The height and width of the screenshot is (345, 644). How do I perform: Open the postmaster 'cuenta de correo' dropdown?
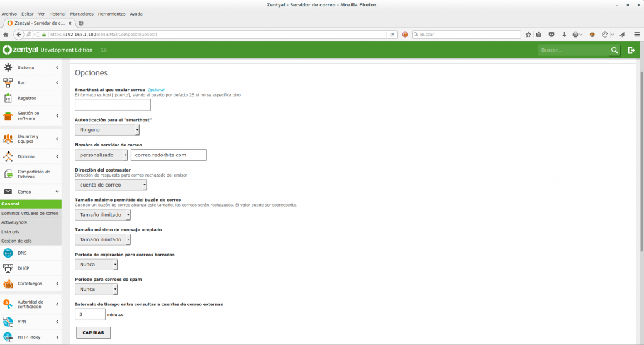(x=111, y=185)
